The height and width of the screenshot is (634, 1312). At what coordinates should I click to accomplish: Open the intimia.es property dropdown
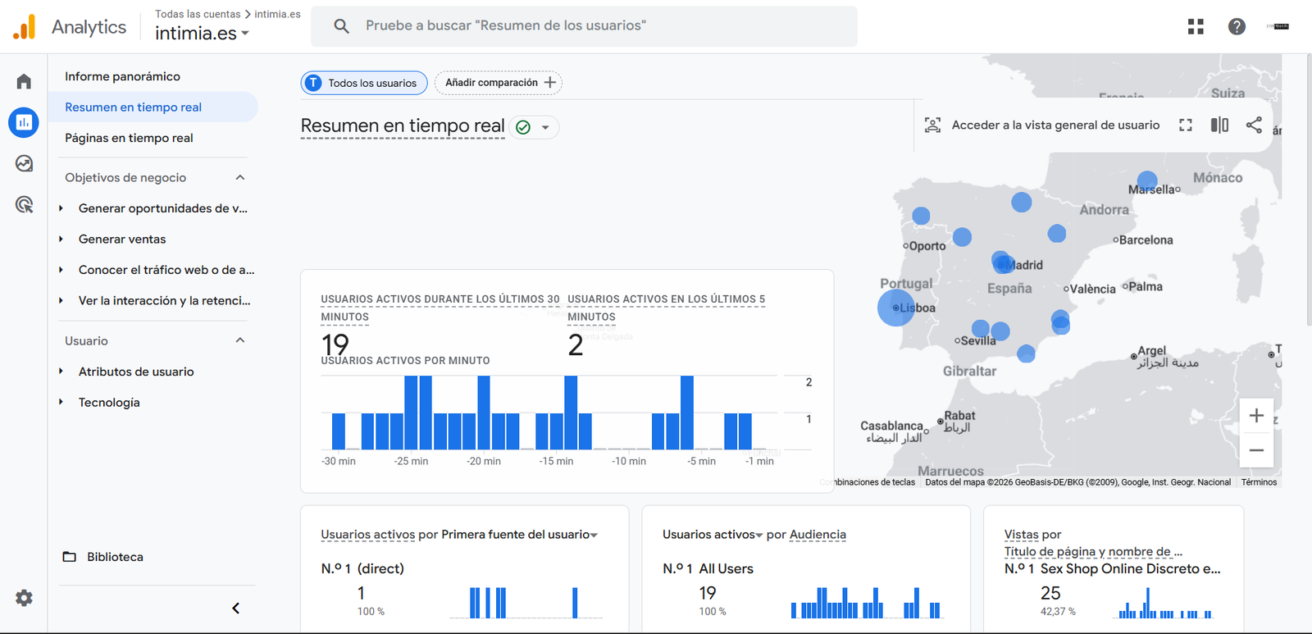(202, 34)
